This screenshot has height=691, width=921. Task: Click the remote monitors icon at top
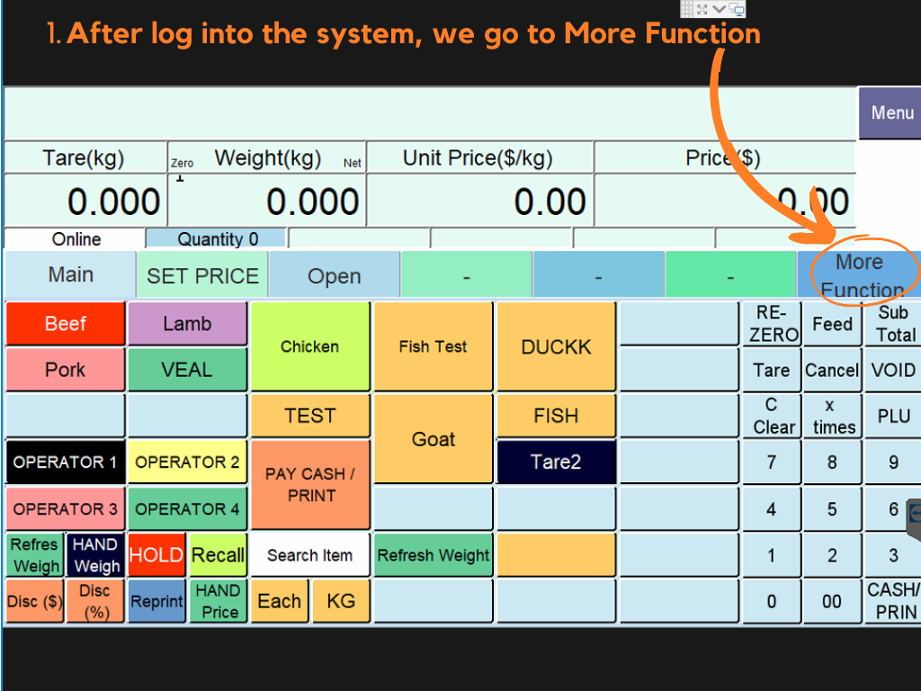[737, 9]
